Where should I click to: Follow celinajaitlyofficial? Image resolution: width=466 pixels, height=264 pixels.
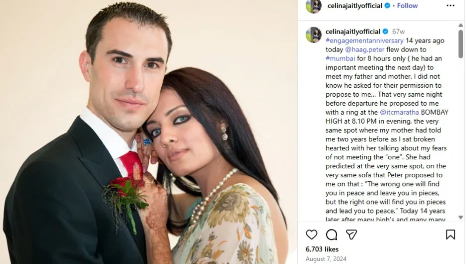(x=407, y=6)
